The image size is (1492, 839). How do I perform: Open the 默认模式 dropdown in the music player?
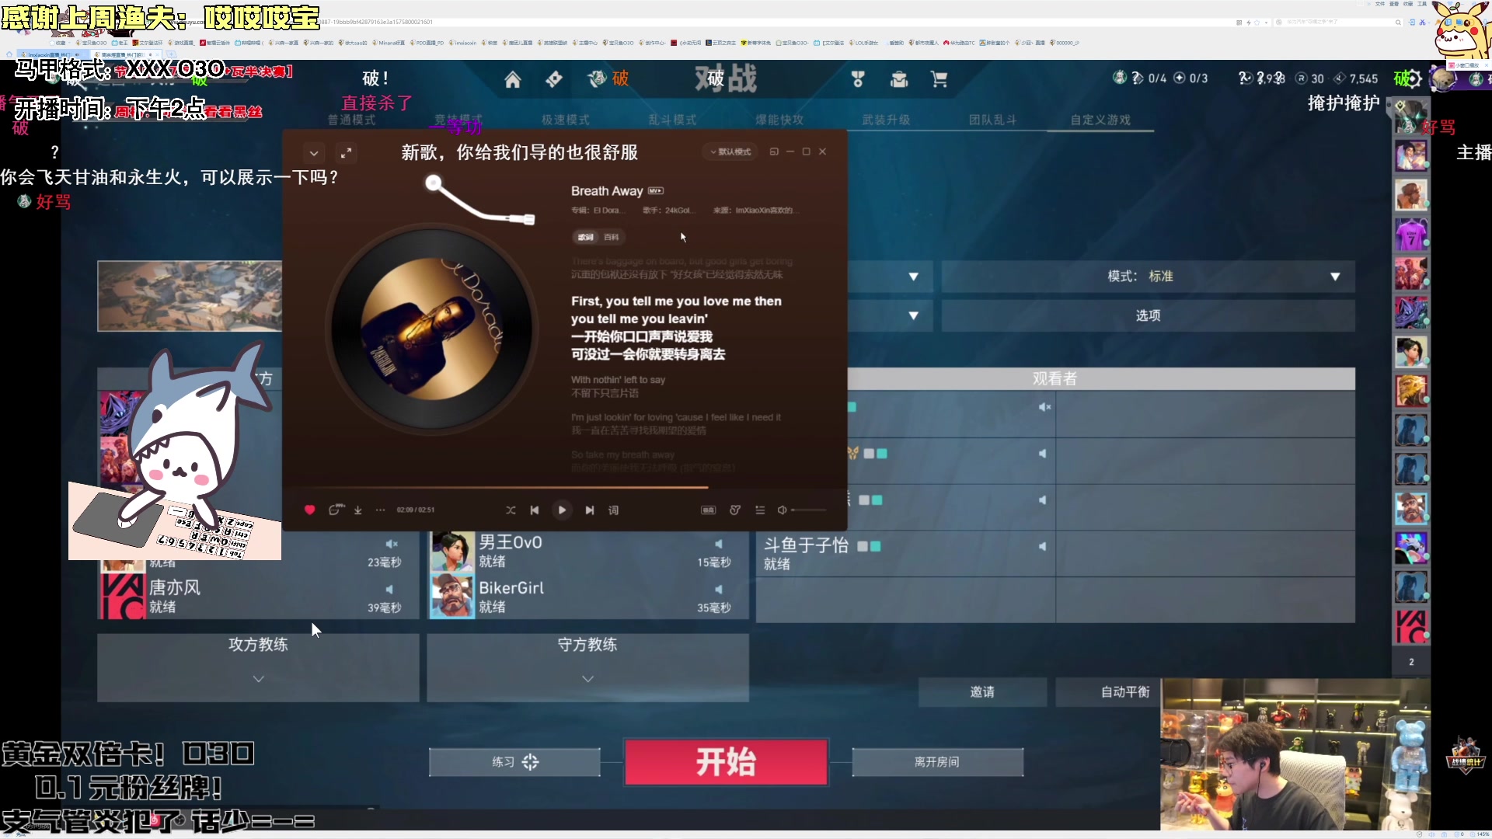[729, 151]
